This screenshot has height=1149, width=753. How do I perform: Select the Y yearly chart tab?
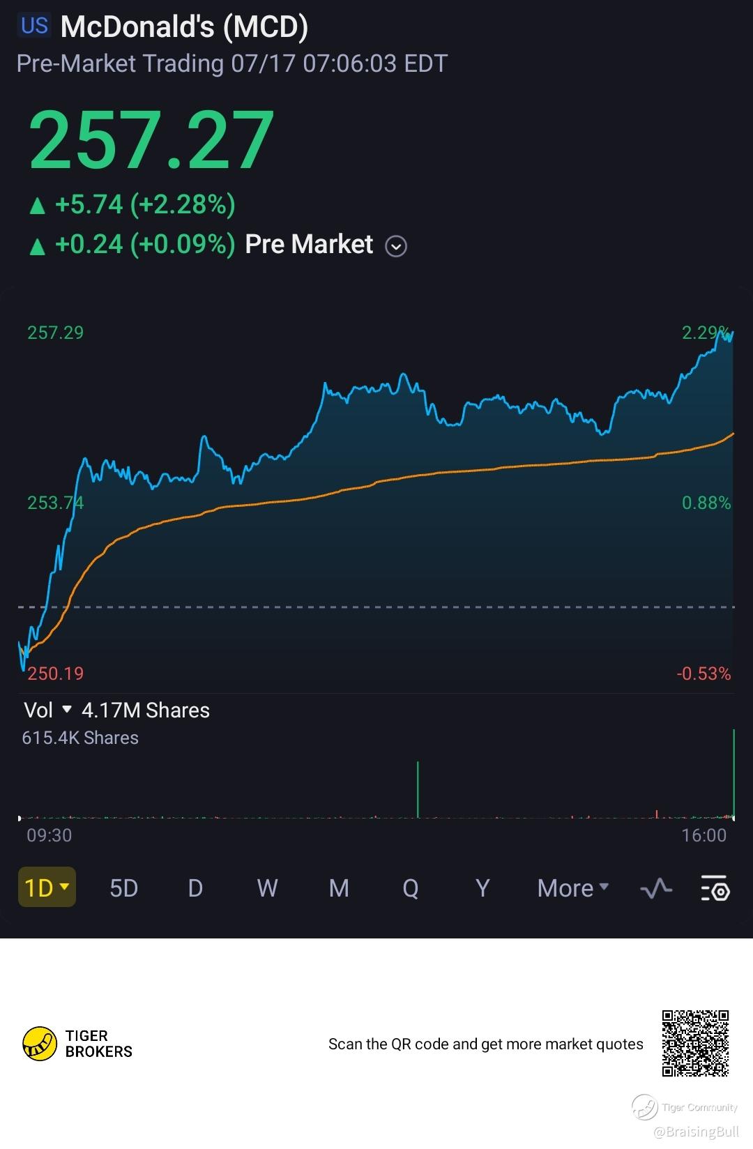click(x=482, y=888)
